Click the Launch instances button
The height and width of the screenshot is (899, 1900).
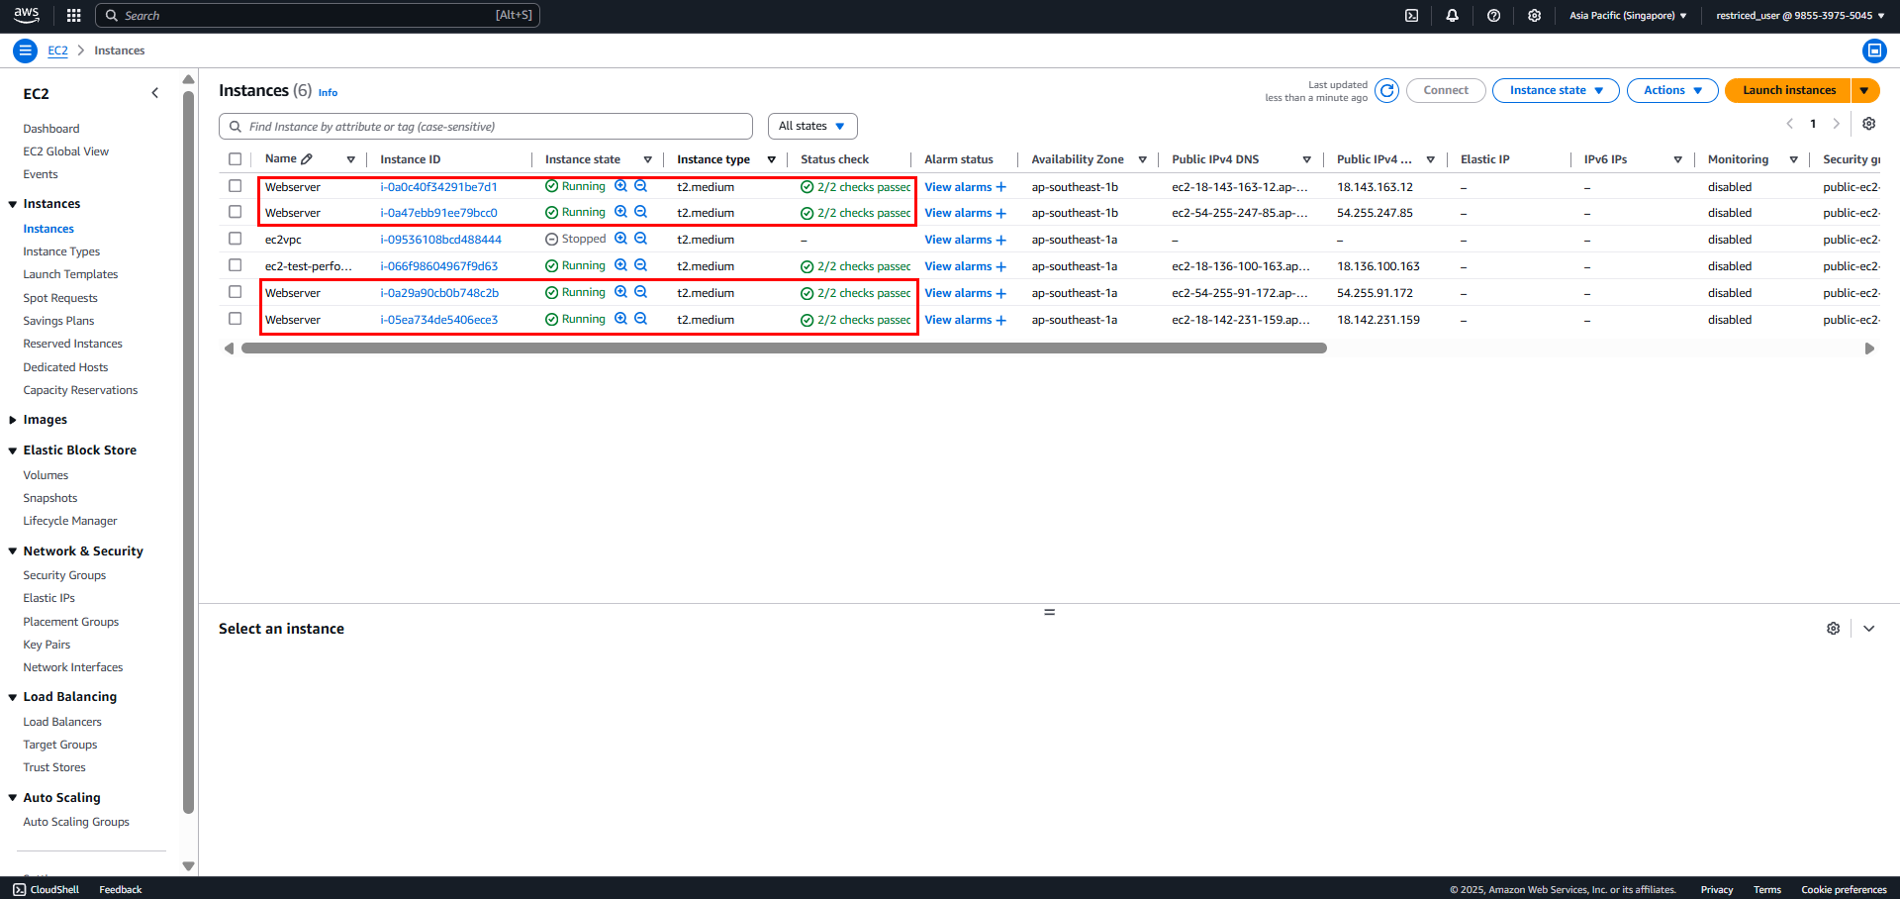point(1788,90)
